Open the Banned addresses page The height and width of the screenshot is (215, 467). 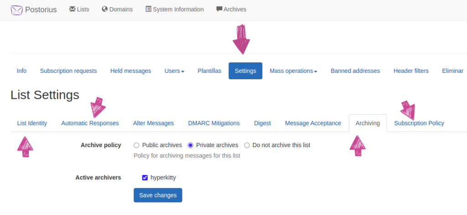(355, 71)
